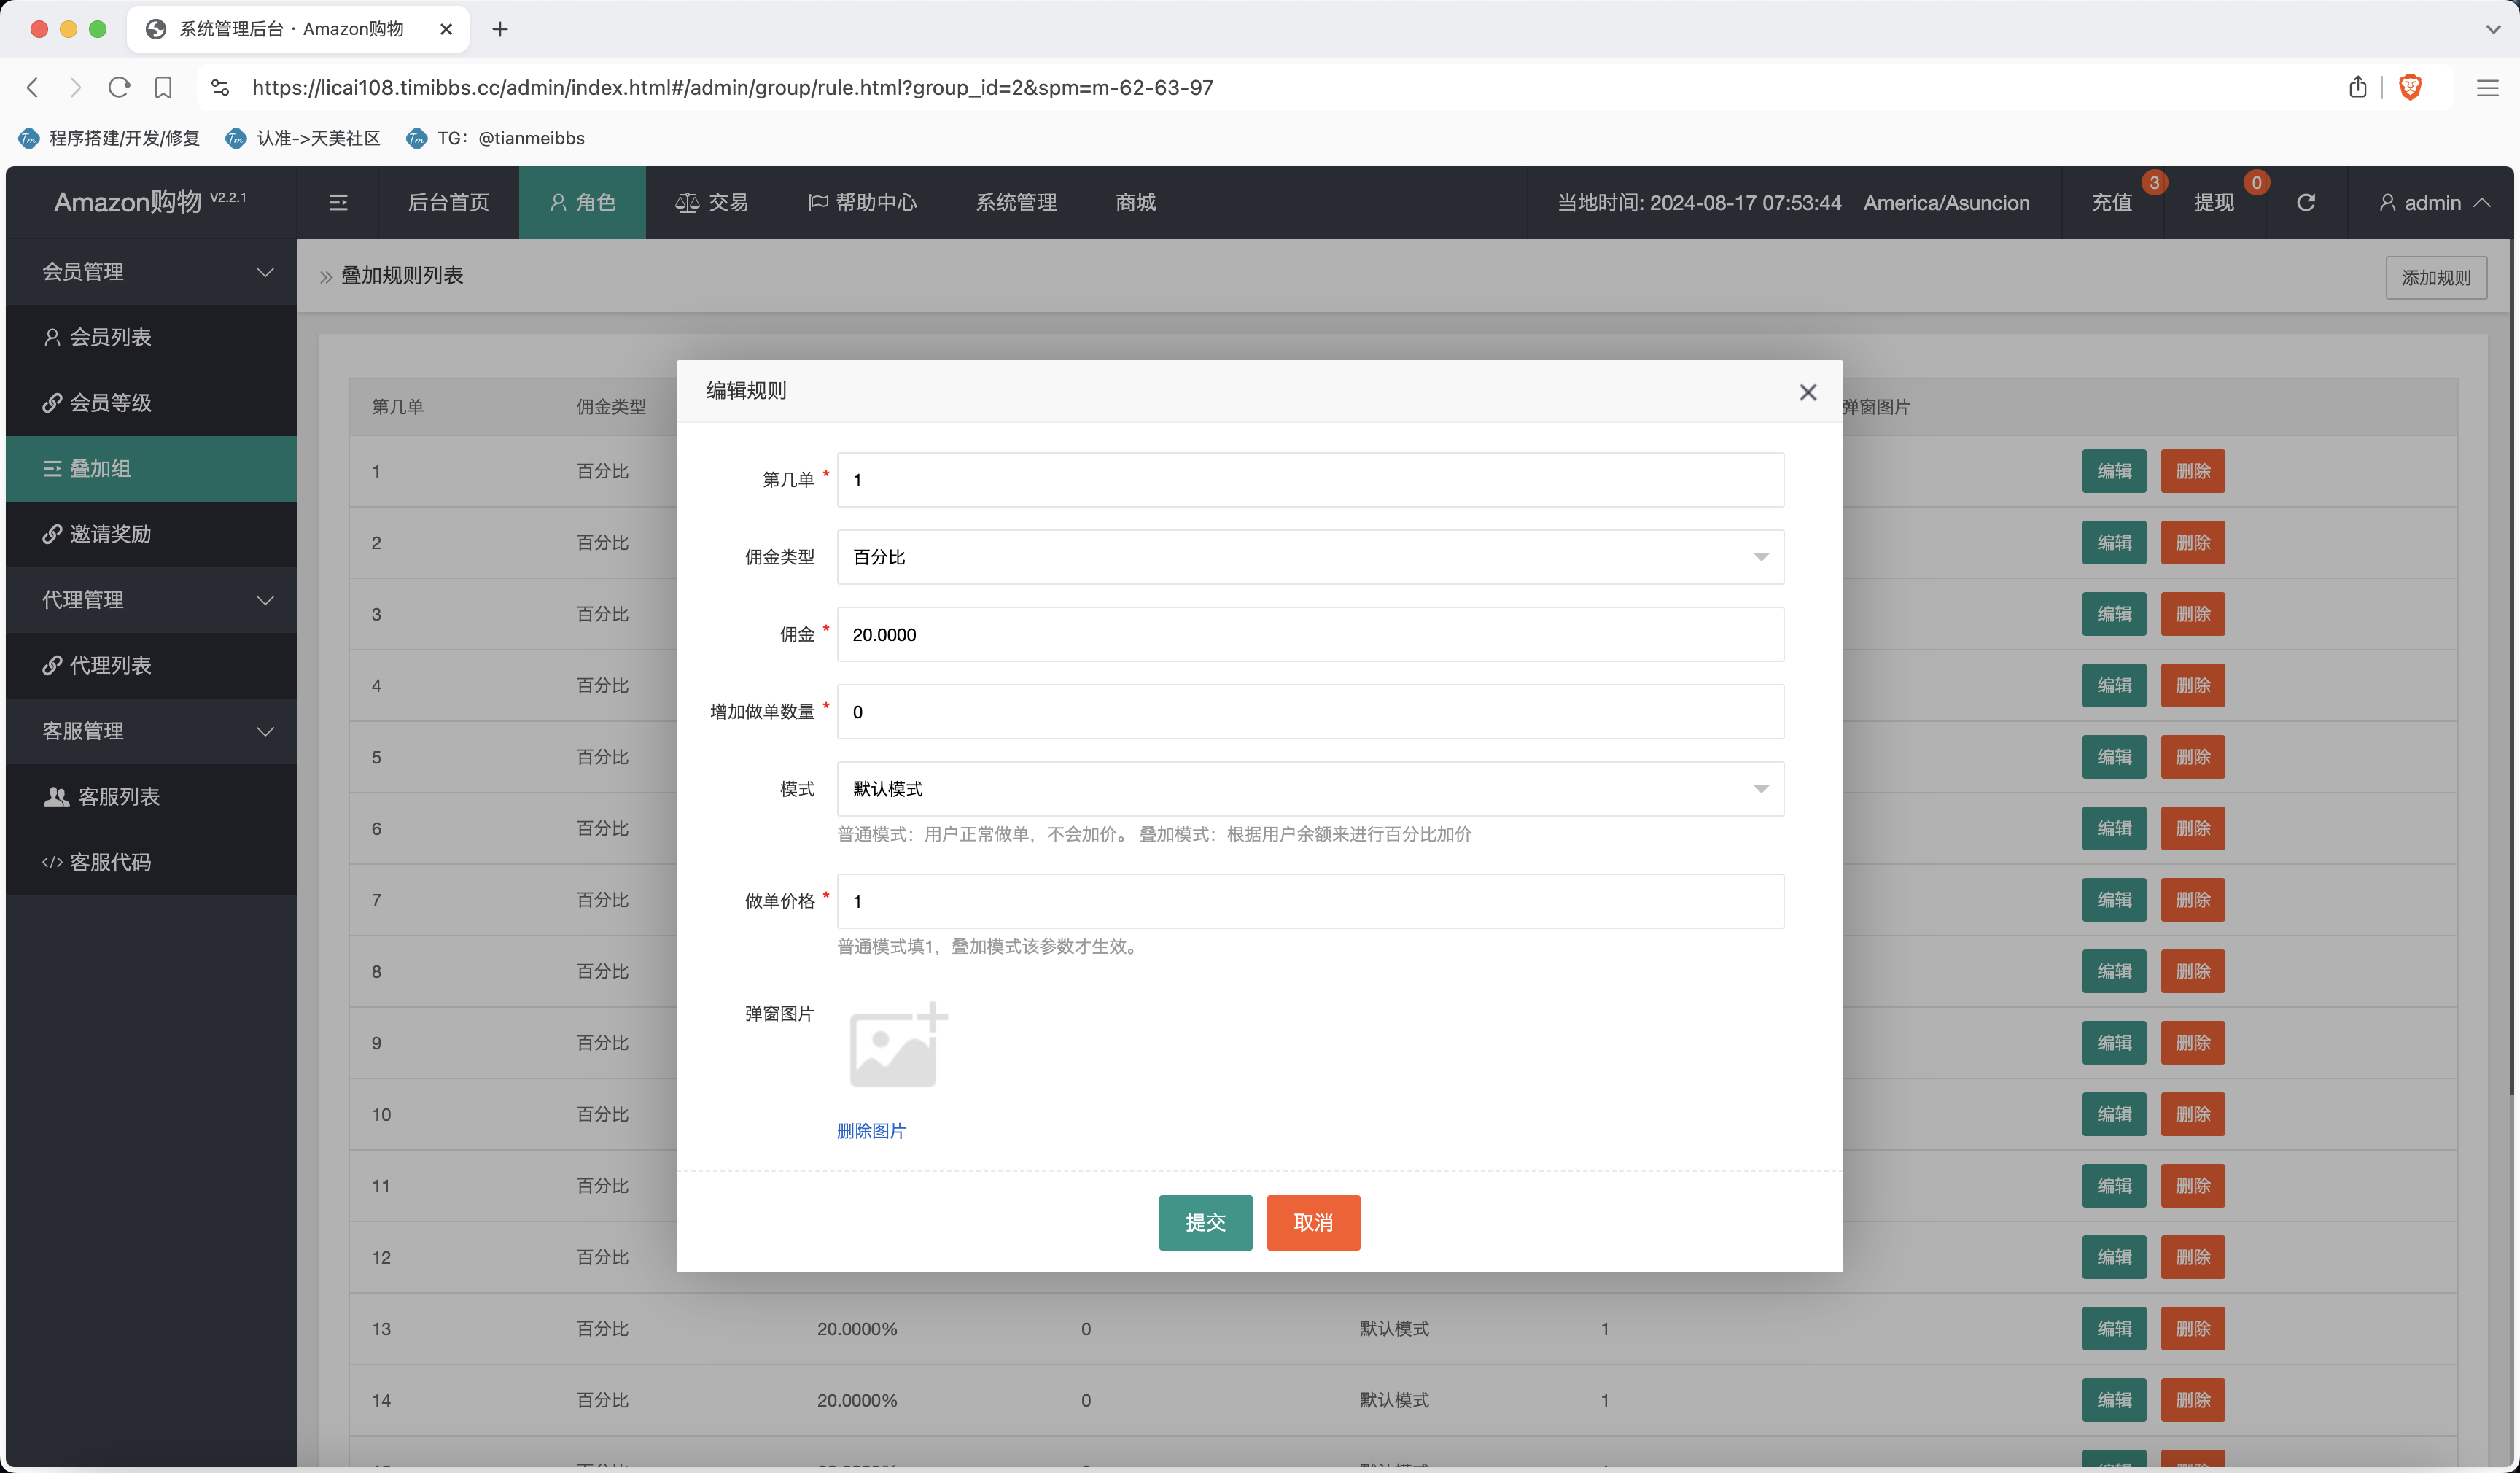The width and height of the screenshot is (2520, 1473).
Task: Click the sidebar collapse menu icon
Action: (338, 203)
